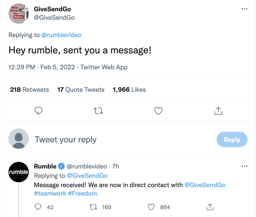Like the Rumble reply
This screenshot has width=256, height=217.
151,207
